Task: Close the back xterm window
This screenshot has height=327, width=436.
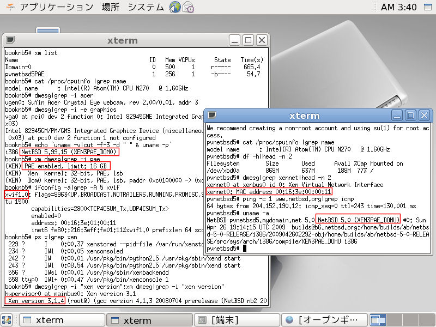Action: 262,40
